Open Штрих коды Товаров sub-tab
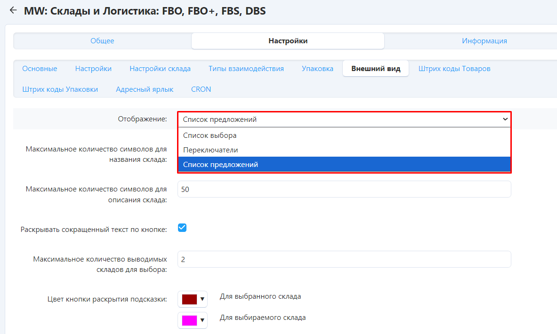 (x=454, y=69)
